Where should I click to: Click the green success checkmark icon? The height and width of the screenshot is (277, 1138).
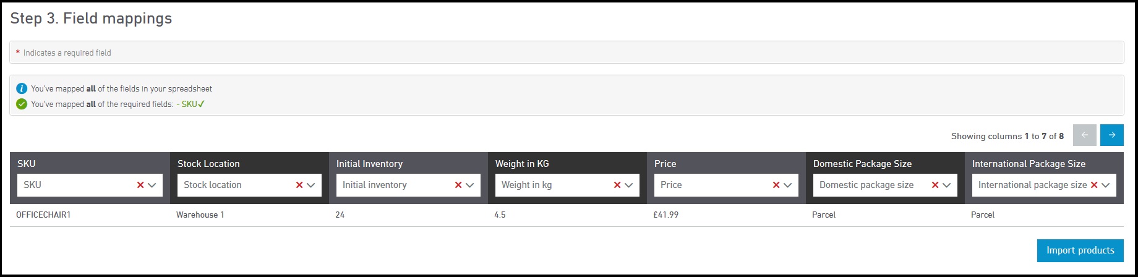pyautogui.click(x=22, y=104)
